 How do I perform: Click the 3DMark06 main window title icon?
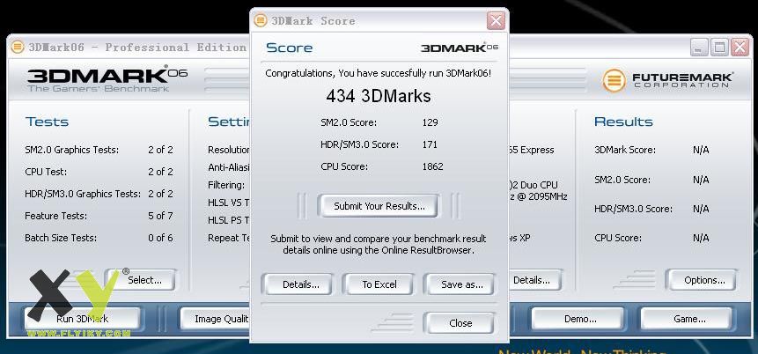18,48
